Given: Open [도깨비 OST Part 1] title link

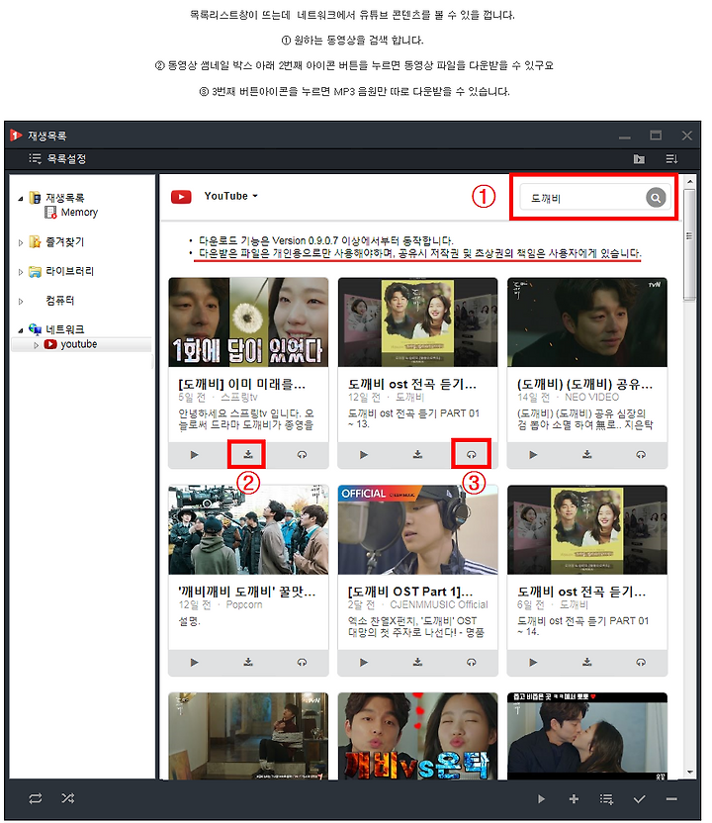Looking at the screenshot, I should click(x=410, y=592).
